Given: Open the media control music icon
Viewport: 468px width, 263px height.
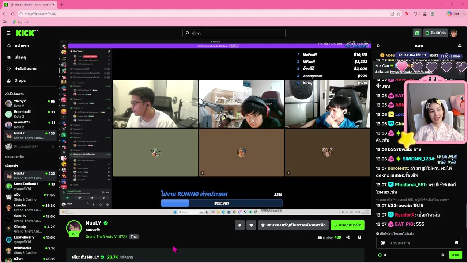Looking at the screenshot, I should (x=424, y=14).
